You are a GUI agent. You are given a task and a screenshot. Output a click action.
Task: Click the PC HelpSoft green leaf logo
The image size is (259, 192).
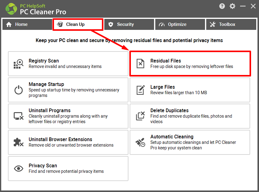pos(11,9)
